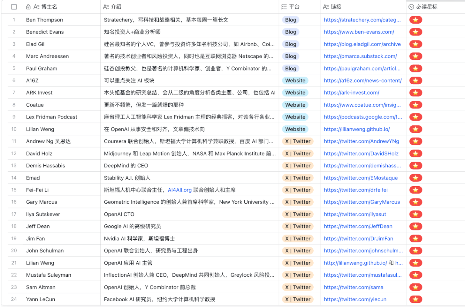Toggle star for Ben Thompson row
The image size is (465, 307).
pos(415,20)
